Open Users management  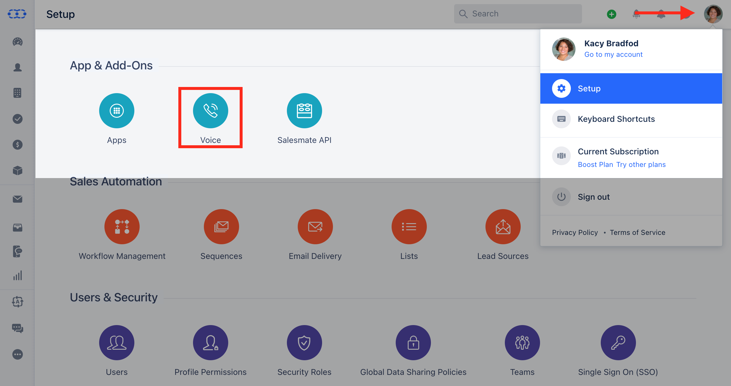click(117, 343)
